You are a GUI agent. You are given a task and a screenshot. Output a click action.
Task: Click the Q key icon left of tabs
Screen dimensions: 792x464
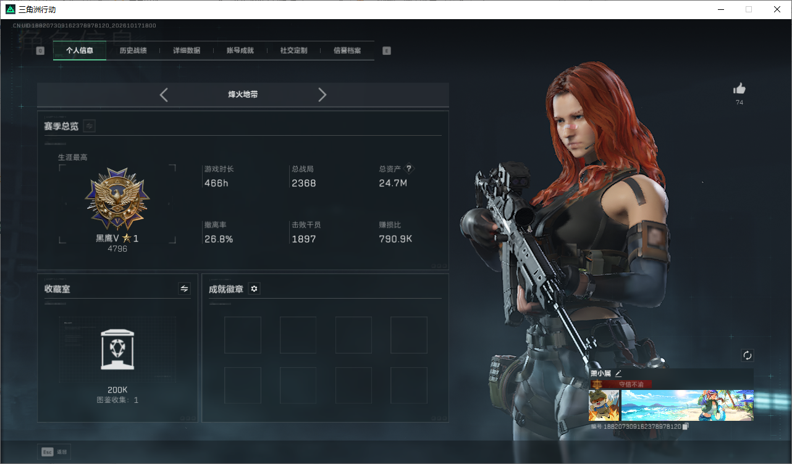pos(41,51)
